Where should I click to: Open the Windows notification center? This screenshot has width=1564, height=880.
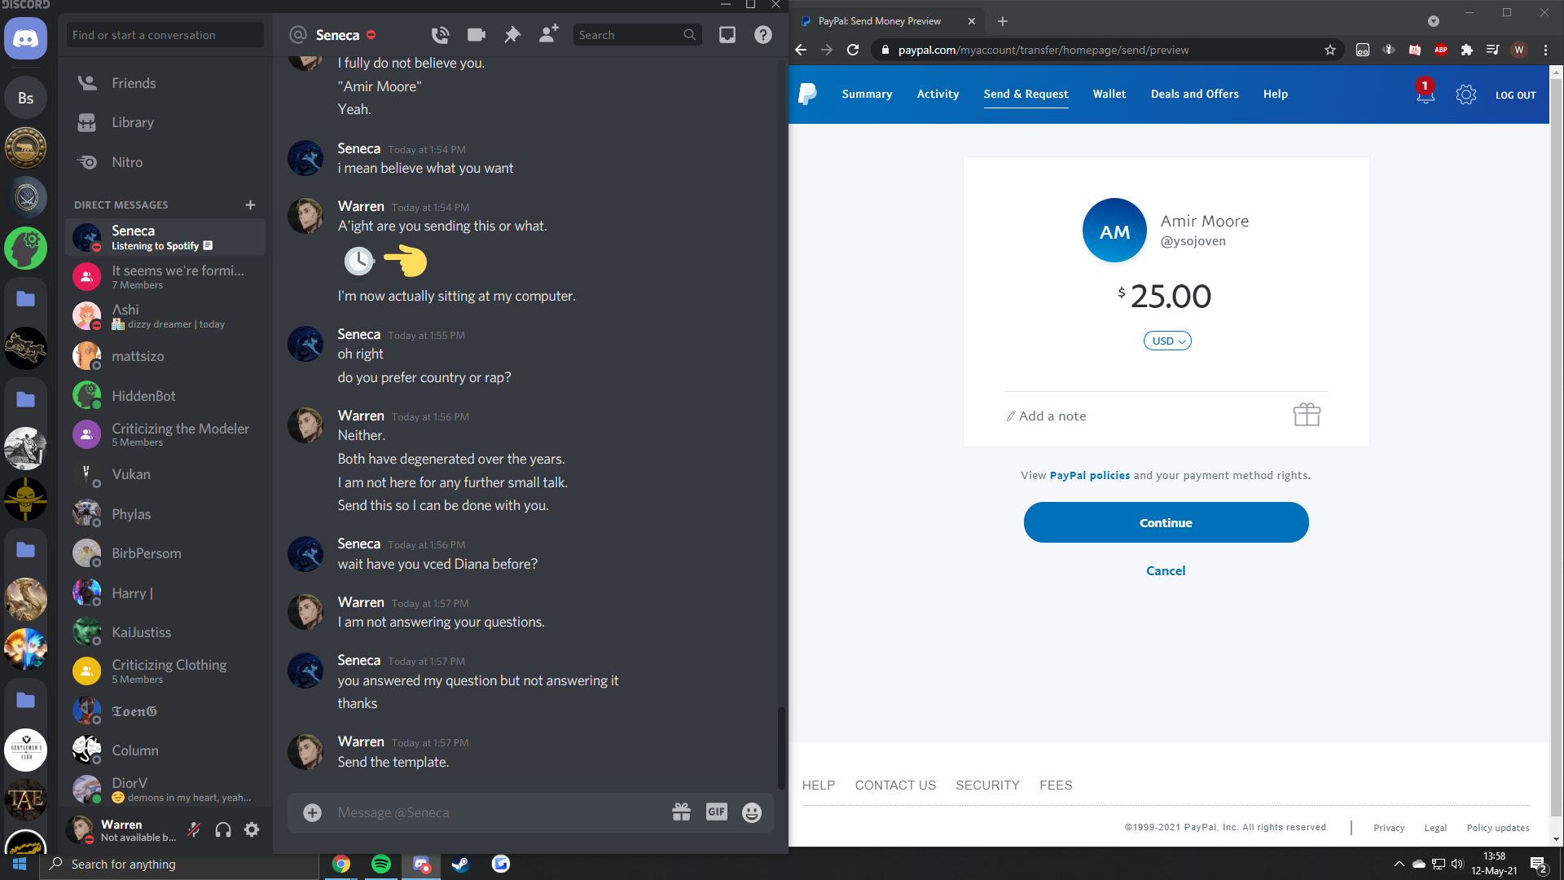click(x=1539, y=865)
